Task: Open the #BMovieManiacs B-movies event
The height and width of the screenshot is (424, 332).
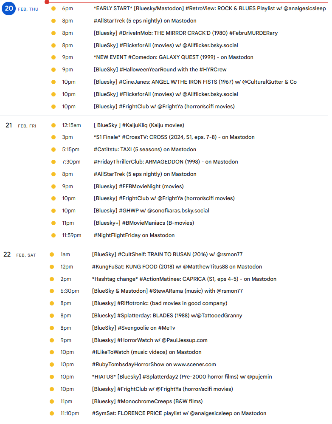Action: (144, 223)
